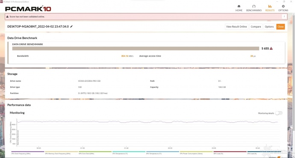Click the Average access time label
The width and height of the screenshot is (295, 158).
[x=150, y=56]
